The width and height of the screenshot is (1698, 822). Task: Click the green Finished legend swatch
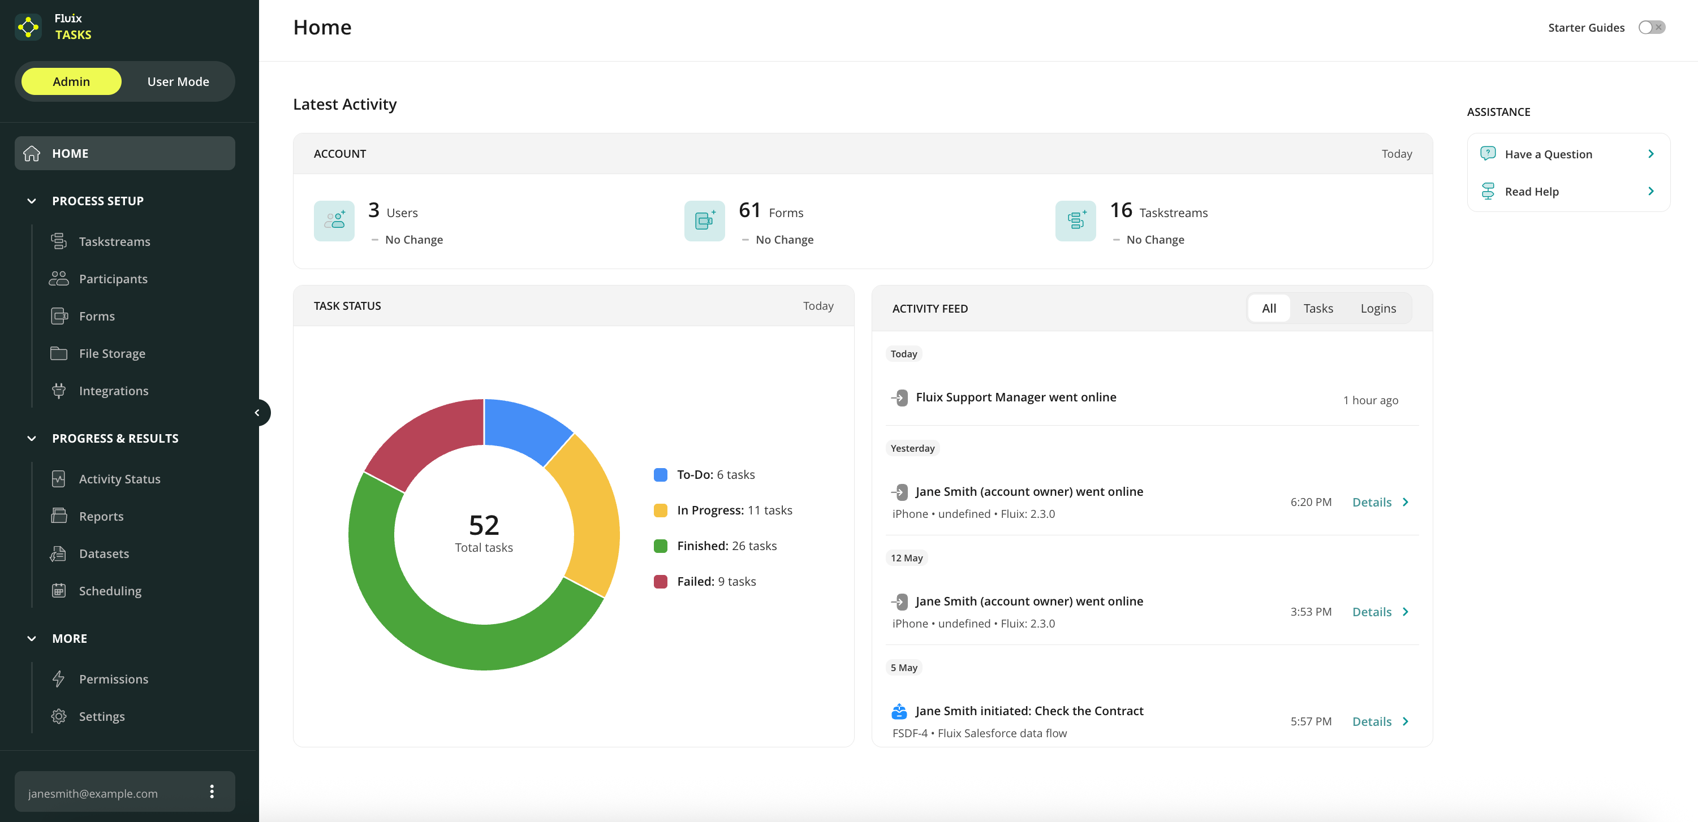(660, 546)
